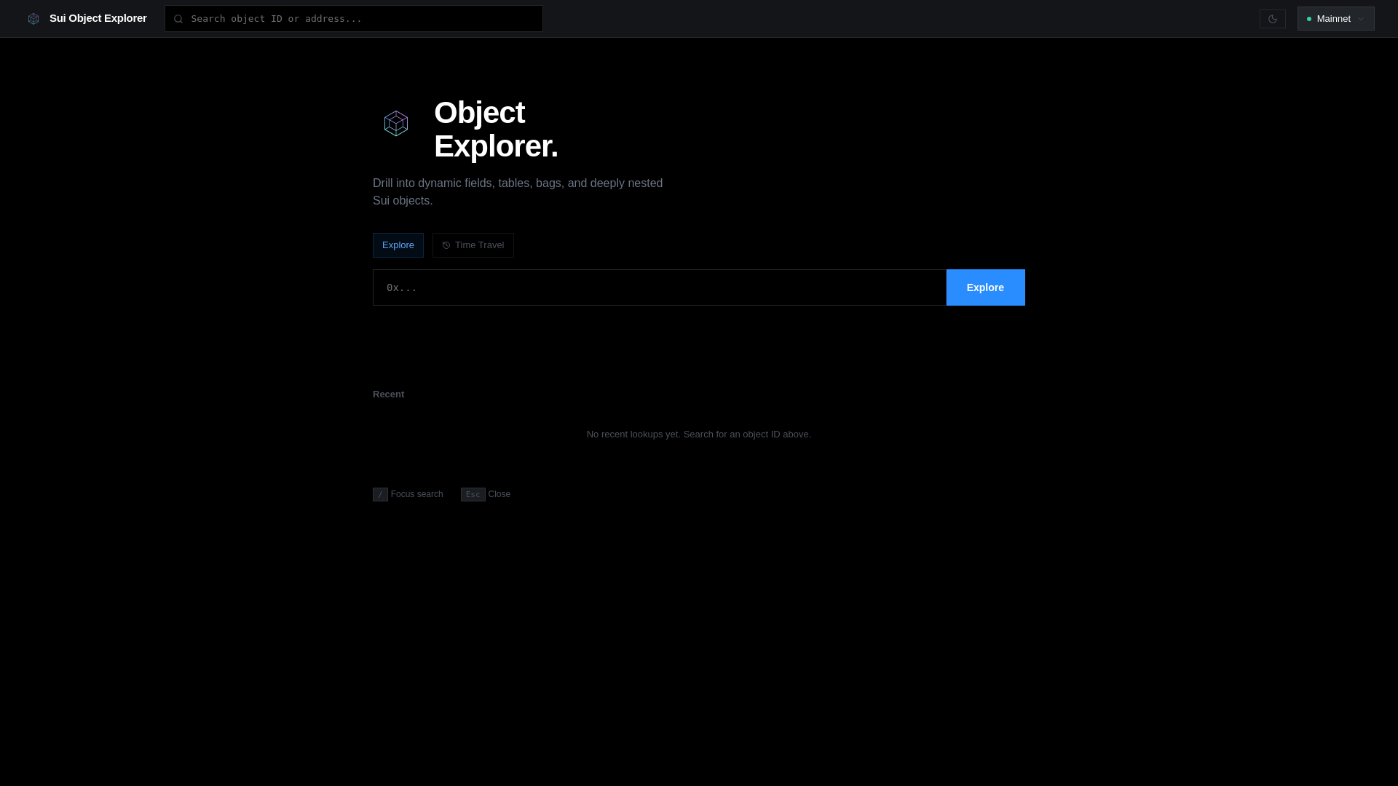This screenshot has height=786, width=1398.
Task: Click the 0x... object ID input
Action: (x=660, y=287)
